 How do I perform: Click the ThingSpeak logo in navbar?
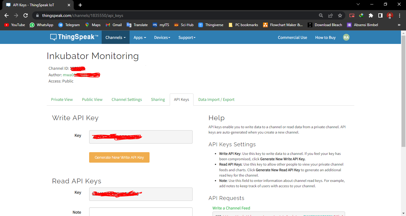click(x=74, y=37)
